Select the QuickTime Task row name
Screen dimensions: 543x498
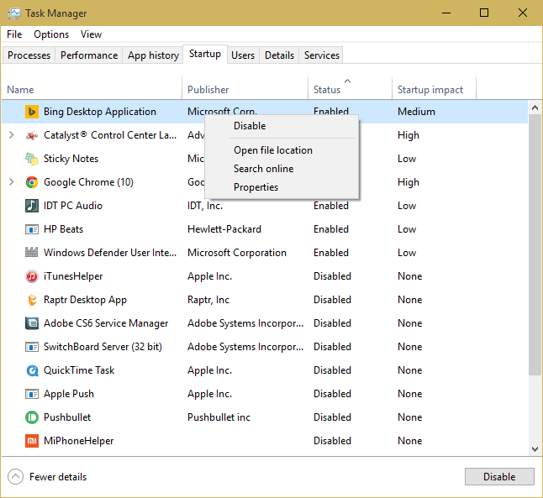79,370
